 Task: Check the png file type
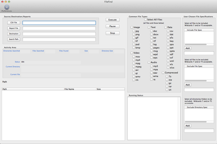point(134,34)
